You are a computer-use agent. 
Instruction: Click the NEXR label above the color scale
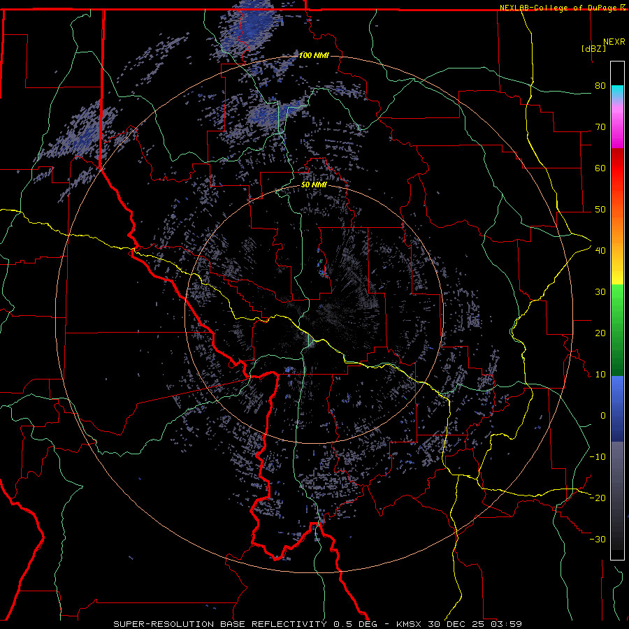(x=614, y=42)
